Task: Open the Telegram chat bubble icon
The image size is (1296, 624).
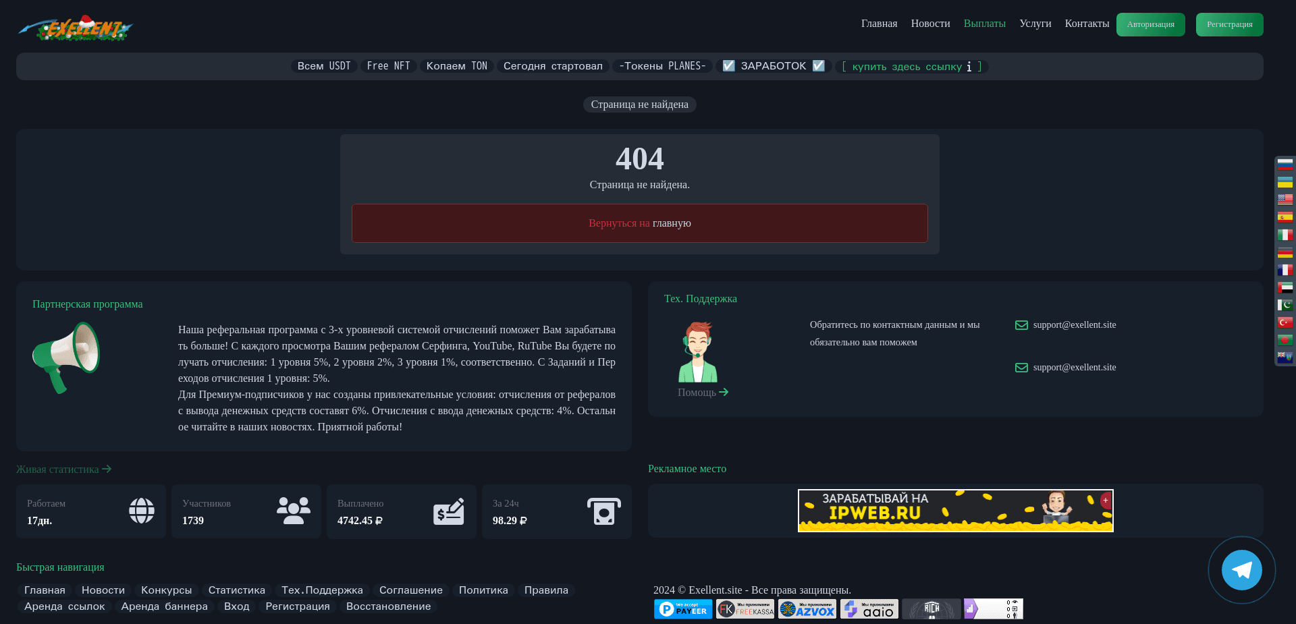Action: click(x=1241, y=570)
